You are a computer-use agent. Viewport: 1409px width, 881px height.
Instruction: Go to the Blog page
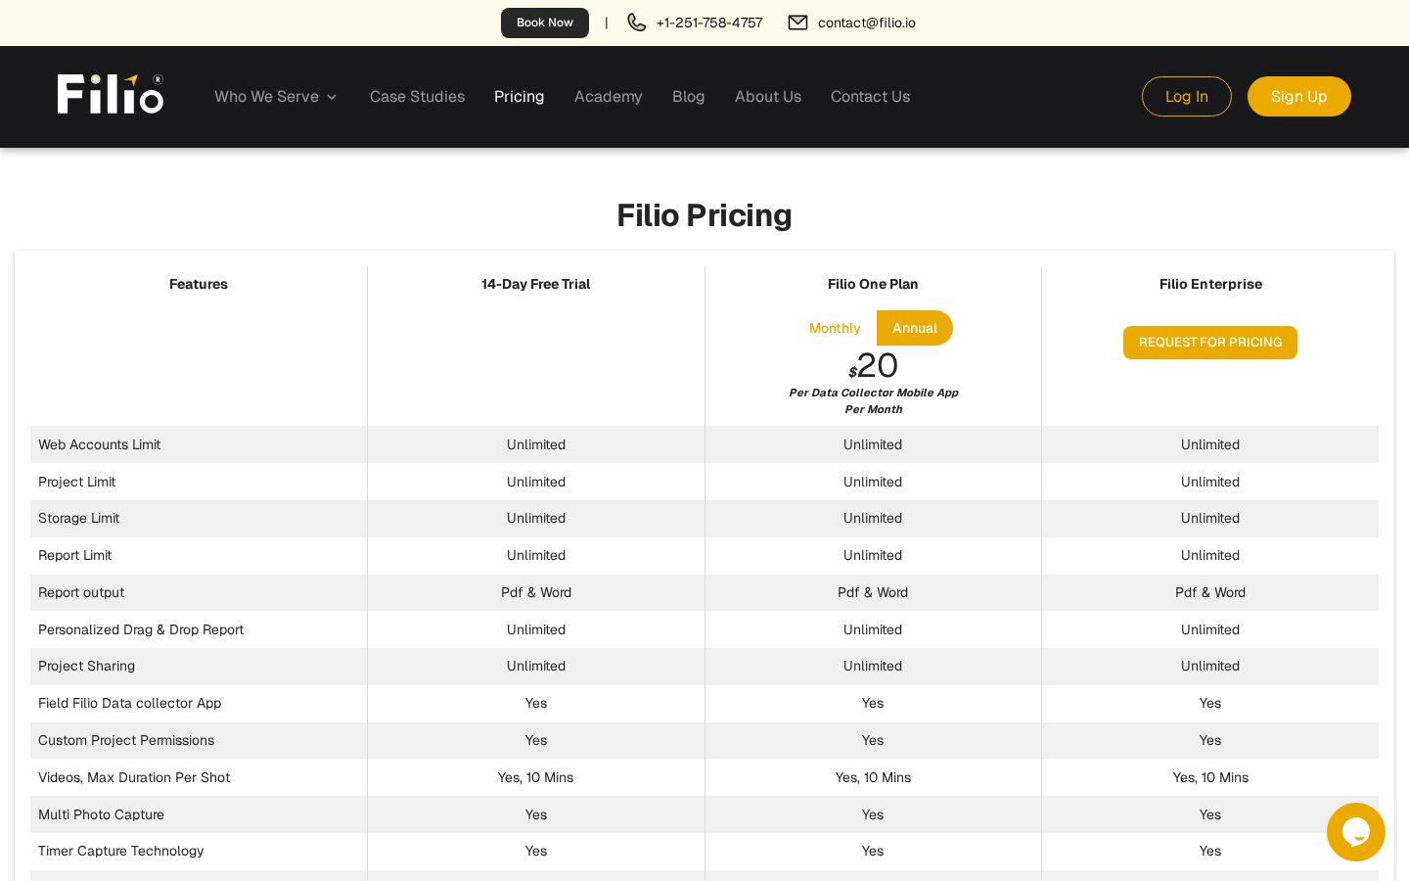point(688,97)
